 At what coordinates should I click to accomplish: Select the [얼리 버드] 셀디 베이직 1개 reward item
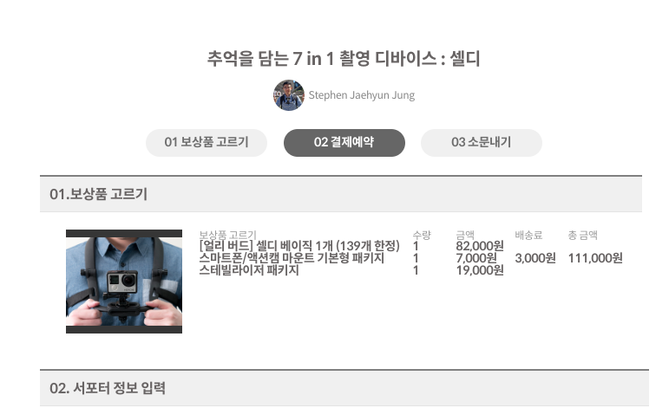tap(299, 246)
